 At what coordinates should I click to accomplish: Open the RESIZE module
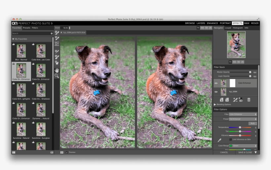coord(255,23)
